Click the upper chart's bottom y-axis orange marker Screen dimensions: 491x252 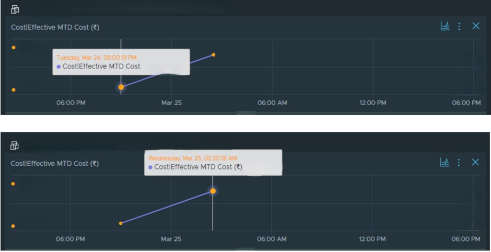click(x=14, y=90)
